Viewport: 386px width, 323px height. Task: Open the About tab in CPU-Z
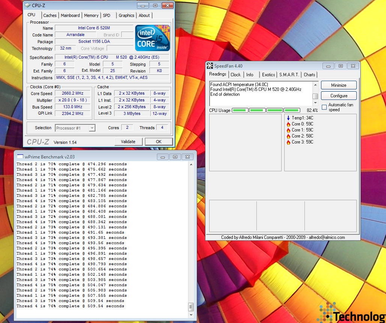(x=144, y=15)
